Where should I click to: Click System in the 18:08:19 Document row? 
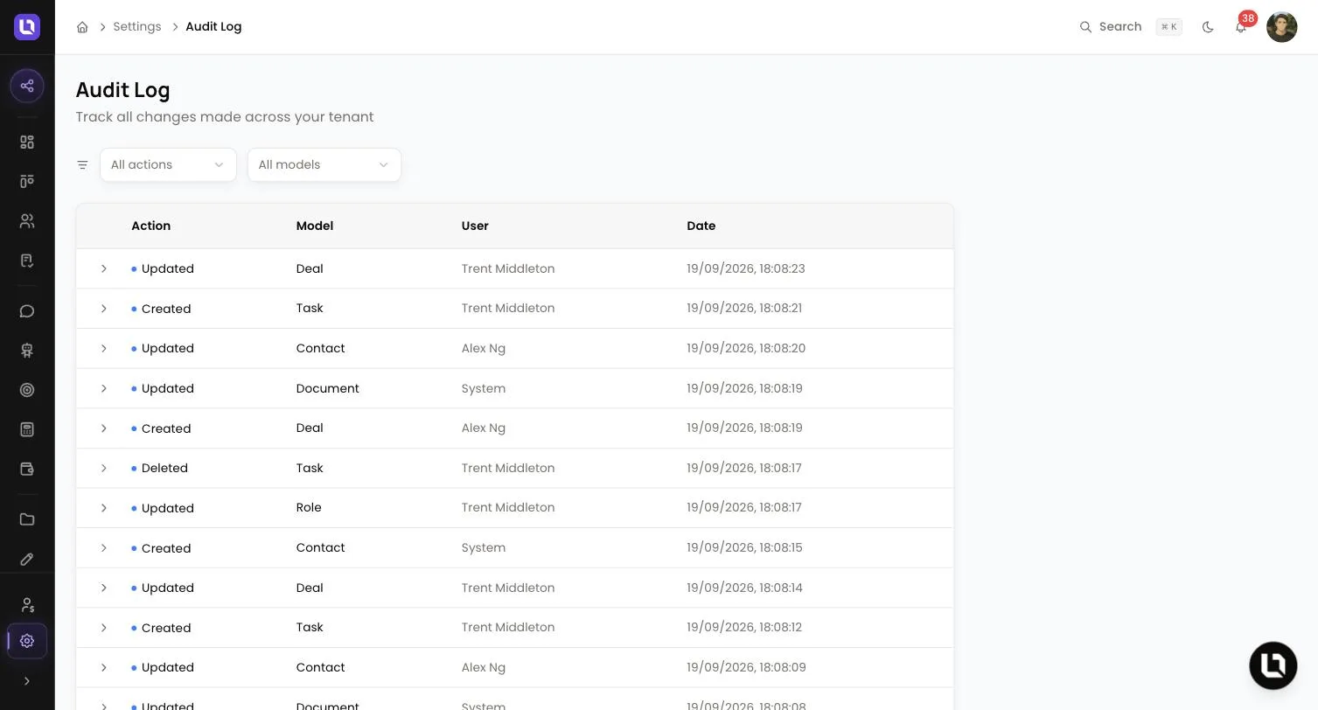[484, 388]
